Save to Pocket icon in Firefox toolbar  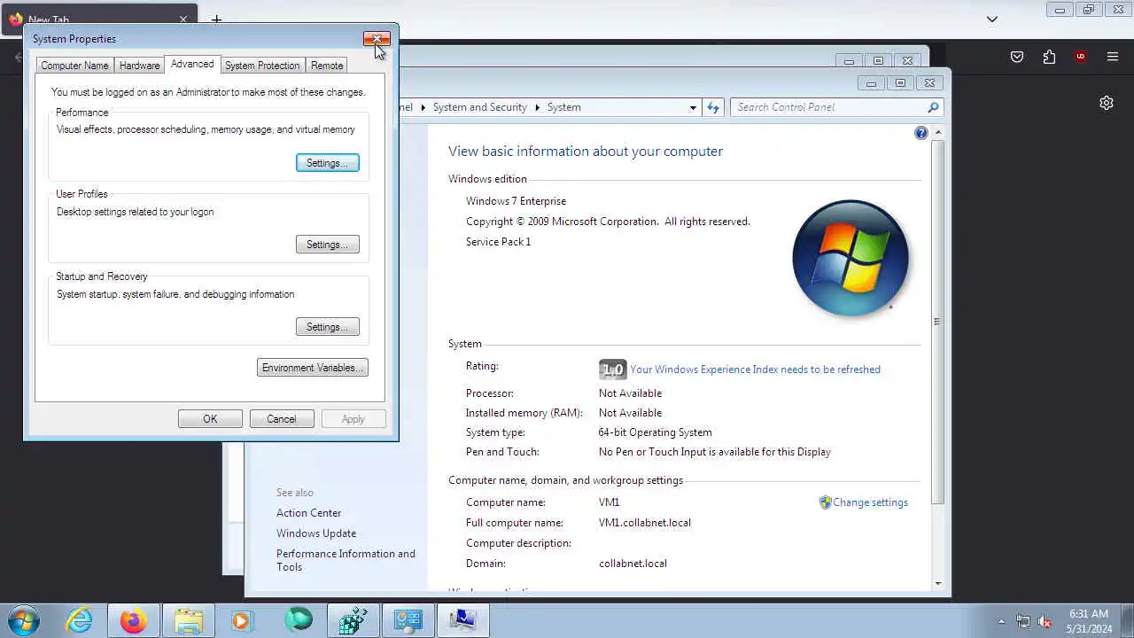coord(1017,57)
